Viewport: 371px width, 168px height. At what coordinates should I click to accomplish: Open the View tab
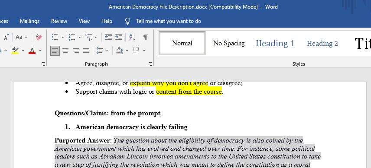[84, 21]
